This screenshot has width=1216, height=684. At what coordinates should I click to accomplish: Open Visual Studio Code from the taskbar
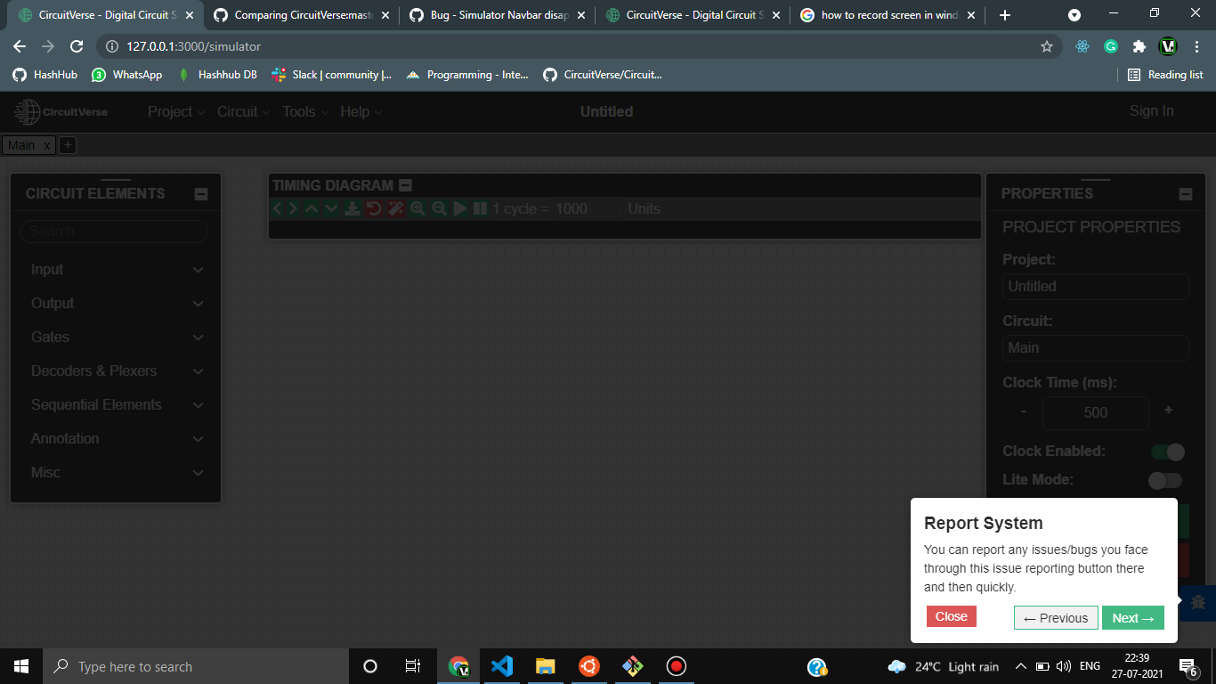pos(502,666)
